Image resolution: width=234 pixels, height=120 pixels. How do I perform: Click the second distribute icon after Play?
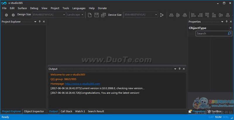(178, 15)
